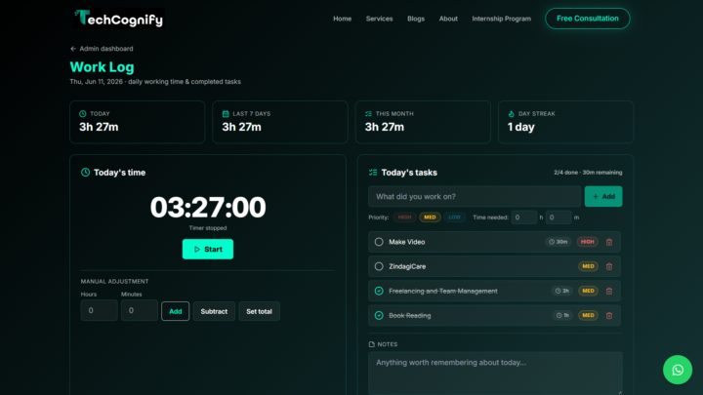Click the Today's time clock icon
The height and width of the screenshot is (395, 703).
point(85,173)
